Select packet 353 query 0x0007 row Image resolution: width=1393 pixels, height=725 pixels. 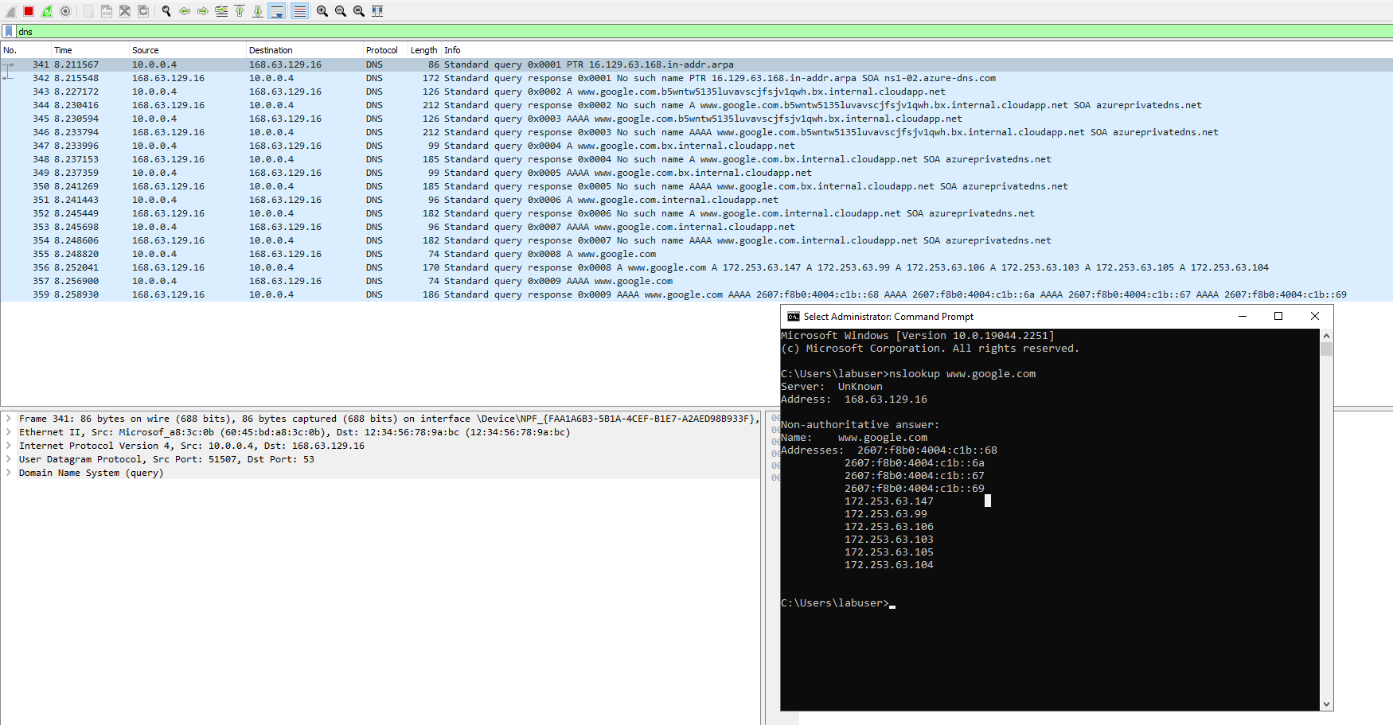(x=696, y=227)
